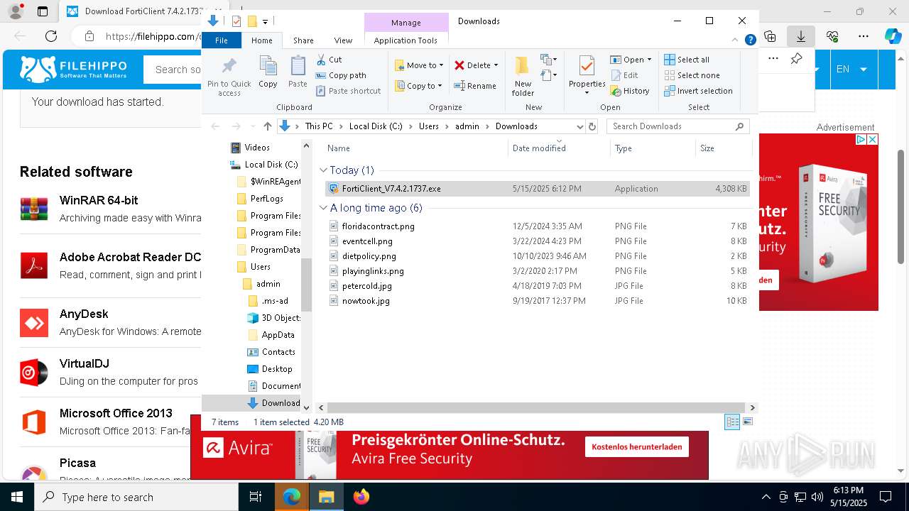Cut the selected file
909x511 pixels.
point(329,60)
